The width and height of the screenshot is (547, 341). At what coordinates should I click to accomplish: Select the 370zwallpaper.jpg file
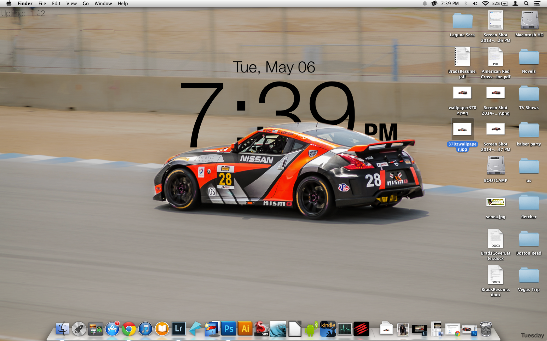(462, 136)
